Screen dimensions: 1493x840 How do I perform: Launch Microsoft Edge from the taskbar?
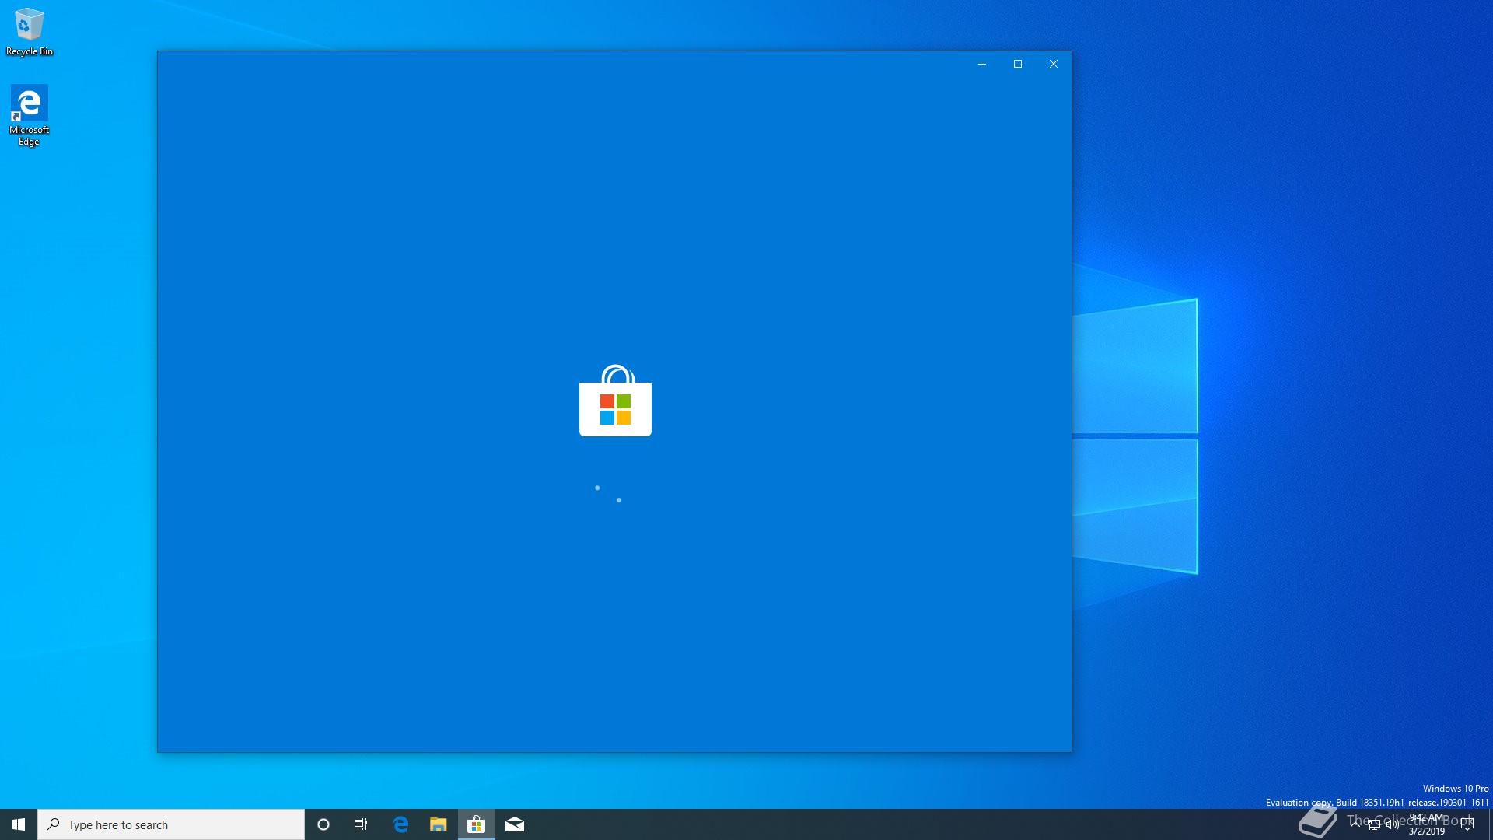tap(400, 824)
